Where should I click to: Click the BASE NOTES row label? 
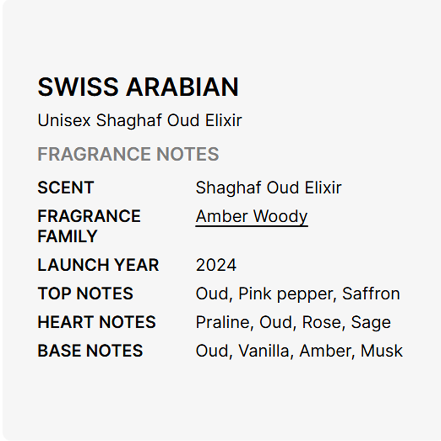[x=90, y=351]
